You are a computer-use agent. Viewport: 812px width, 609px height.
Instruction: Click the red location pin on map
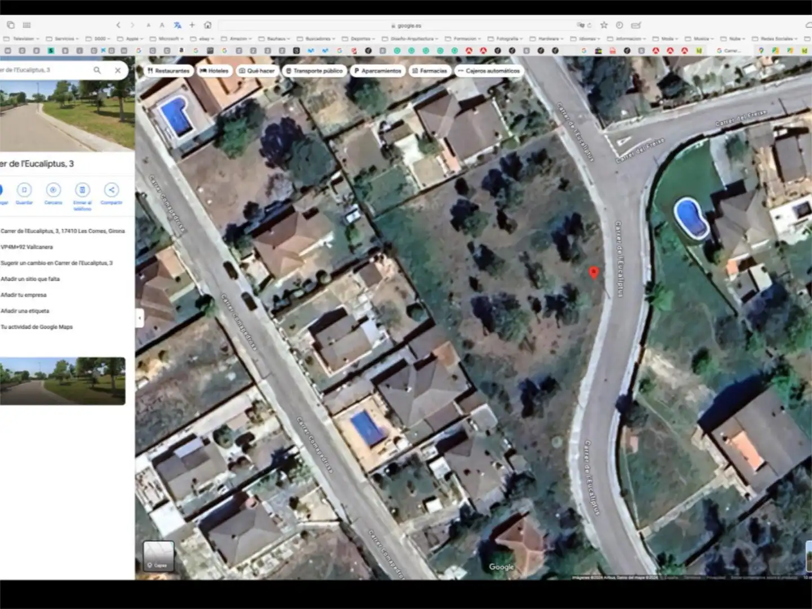click(x=593, y=273)
